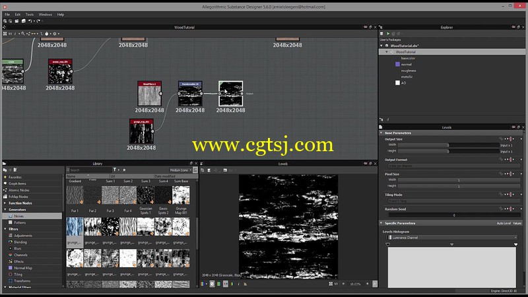This screenshot has width=528, height=297.
Task: Open the Windows menu
Action: click(x=45, y=15)
